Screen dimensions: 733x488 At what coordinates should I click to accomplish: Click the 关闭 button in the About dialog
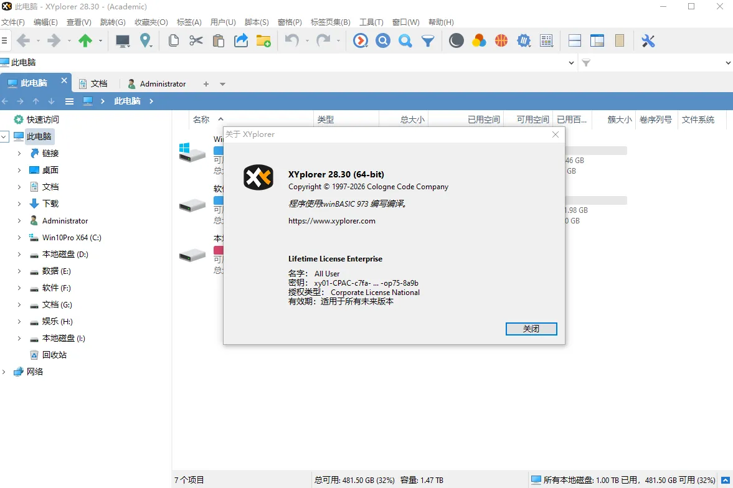click(x=531, y=329)
